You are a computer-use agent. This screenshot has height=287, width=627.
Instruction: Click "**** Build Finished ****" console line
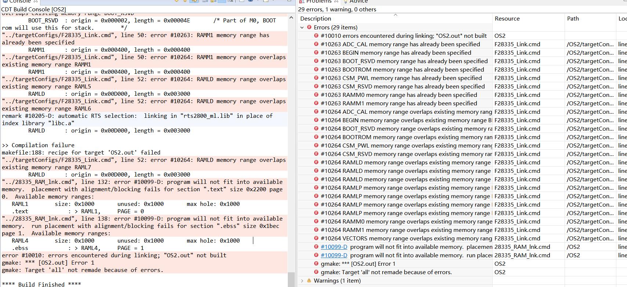41,284
